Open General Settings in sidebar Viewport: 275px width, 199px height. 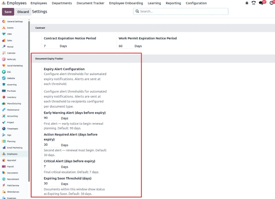(14, 21)
